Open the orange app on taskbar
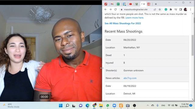Image resolution: width=195 pixels, height=109 pixels. (121, 106)
